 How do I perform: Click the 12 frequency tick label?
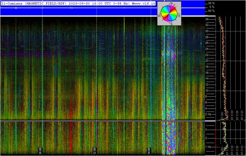pyautogui.click(x=207, y=85)
